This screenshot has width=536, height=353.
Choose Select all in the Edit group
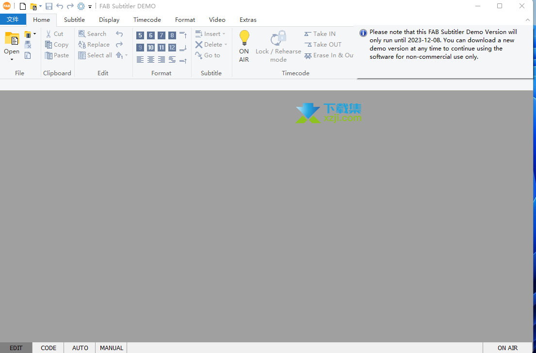(x=95, y=55)
